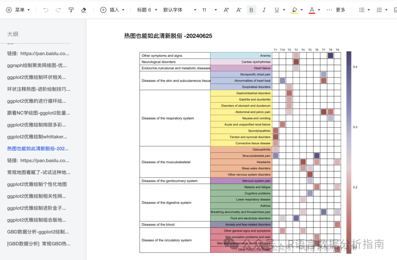
Task: Click the heatmap figure color scale bar
Action: tap(348, 152)
